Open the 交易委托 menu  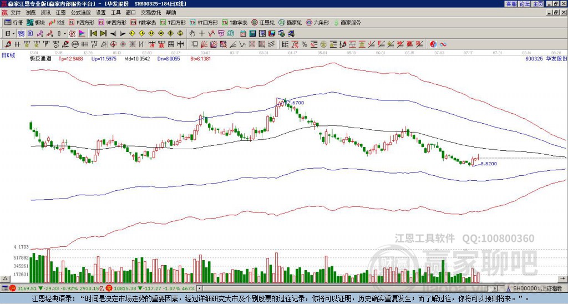point(151,13)
